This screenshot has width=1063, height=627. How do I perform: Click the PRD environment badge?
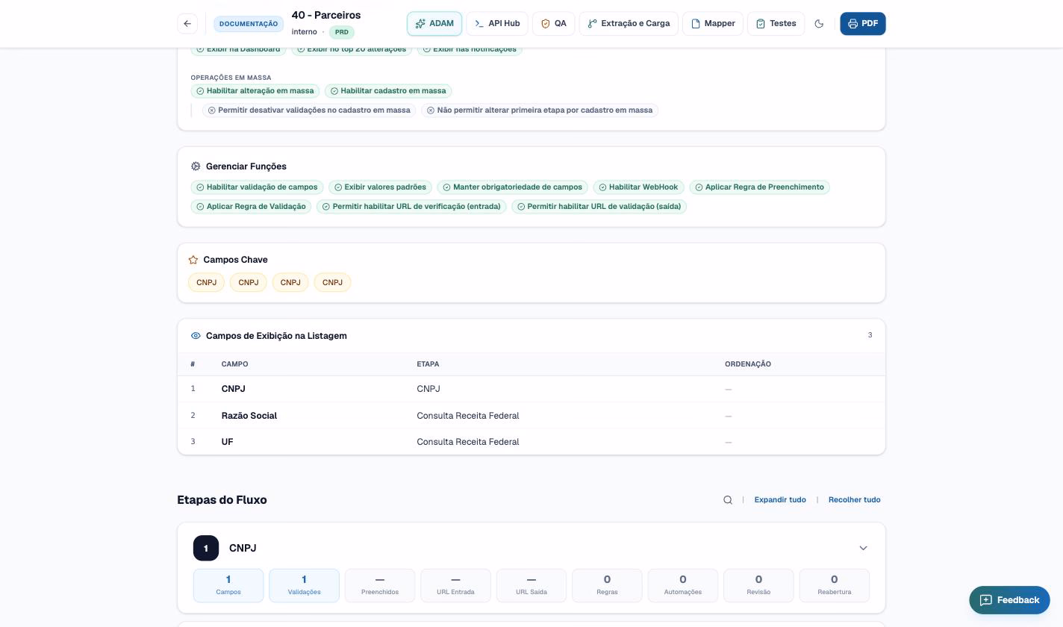click(342, 32)
